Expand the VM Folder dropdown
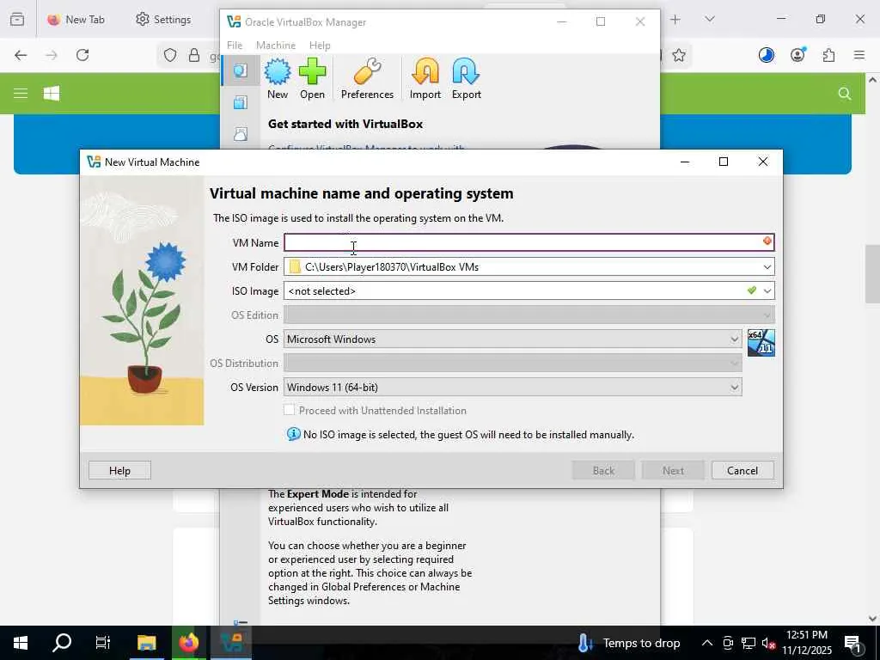The height and width of the screenshot is (660, 880). (x=767, y=267)
